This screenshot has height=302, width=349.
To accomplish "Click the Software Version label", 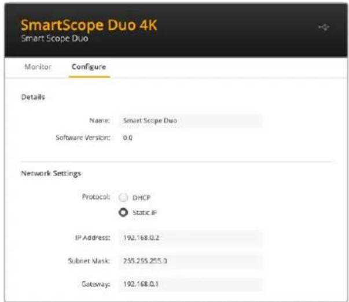I will click(83, 137).
